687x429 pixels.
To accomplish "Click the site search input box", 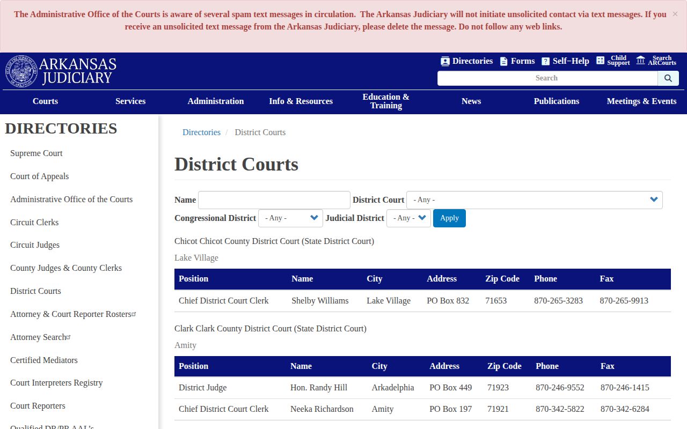I will click(547, 78).
